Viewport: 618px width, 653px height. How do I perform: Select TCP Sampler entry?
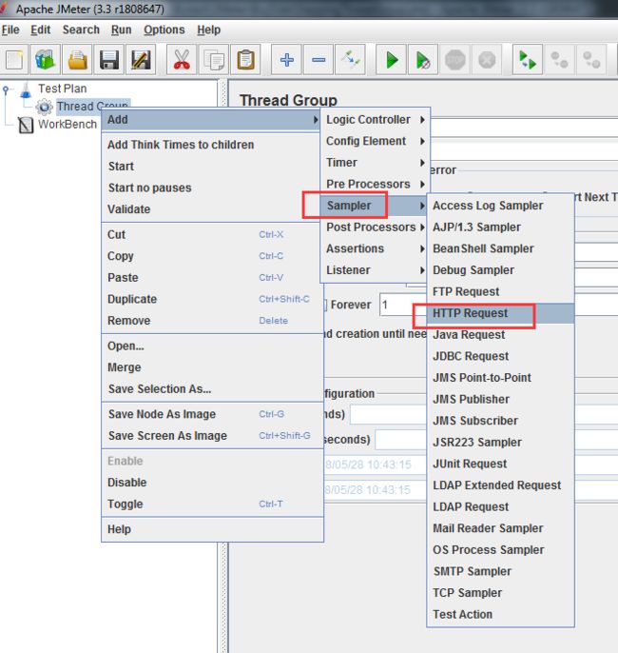coord(501,593)
